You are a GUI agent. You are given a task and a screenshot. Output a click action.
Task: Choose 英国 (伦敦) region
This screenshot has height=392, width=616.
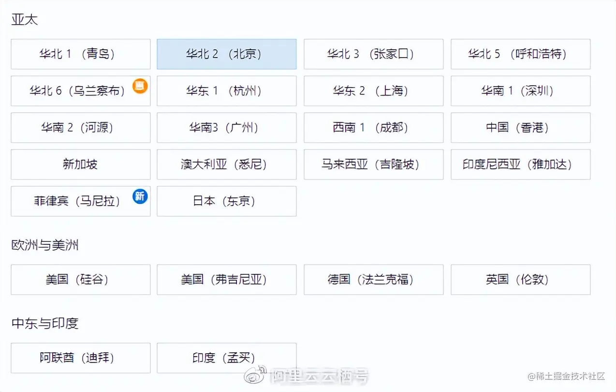520,280
